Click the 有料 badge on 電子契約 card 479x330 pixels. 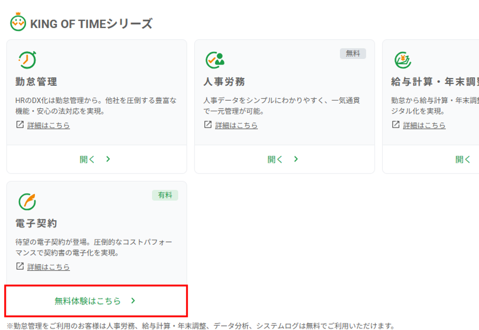pos(165,195)
